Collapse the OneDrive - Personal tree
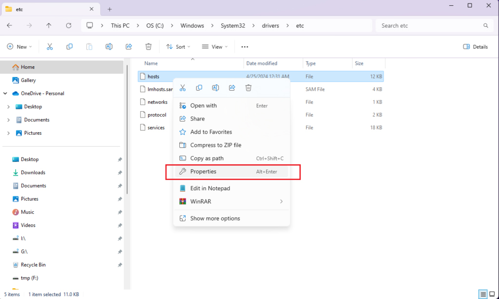This screenshot has width=499, height=299. tap(5, 93)
